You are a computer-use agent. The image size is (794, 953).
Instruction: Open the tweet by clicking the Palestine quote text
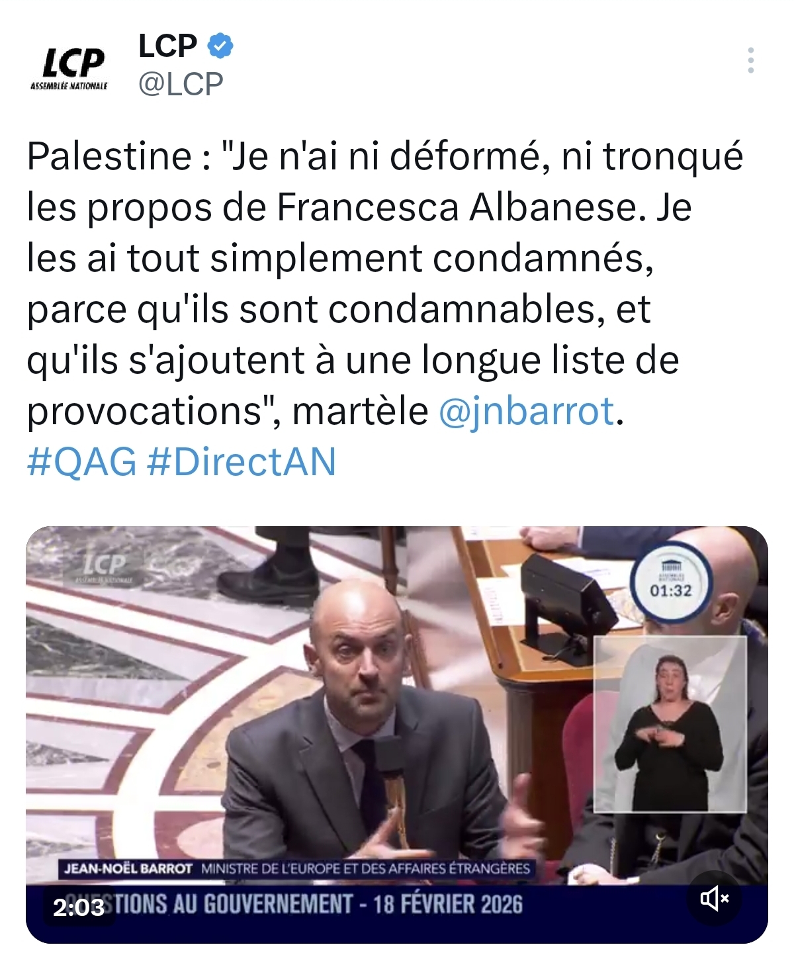(x=385, y=284)
